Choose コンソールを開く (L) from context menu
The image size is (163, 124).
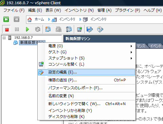87,64
